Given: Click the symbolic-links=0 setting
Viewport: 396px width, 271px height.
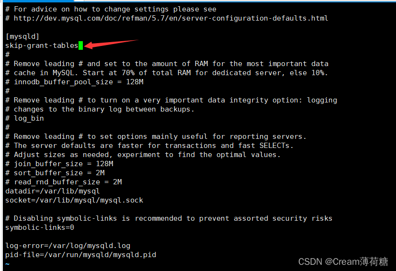Looking at the screenshot, I should click(40, 227).
